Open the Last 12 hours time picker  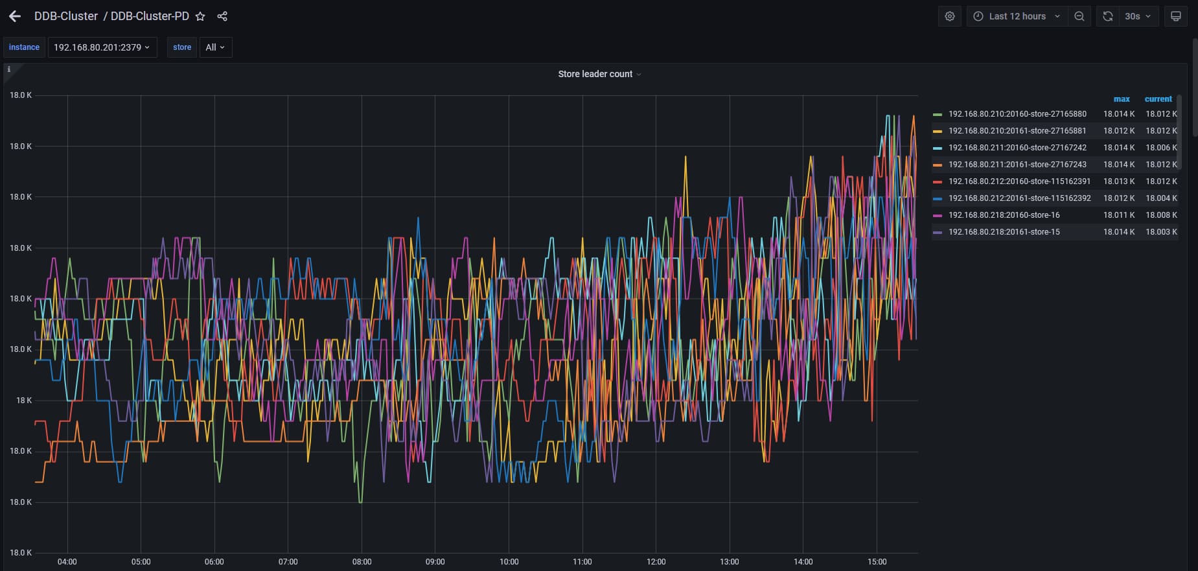(x=1017, y=16)
